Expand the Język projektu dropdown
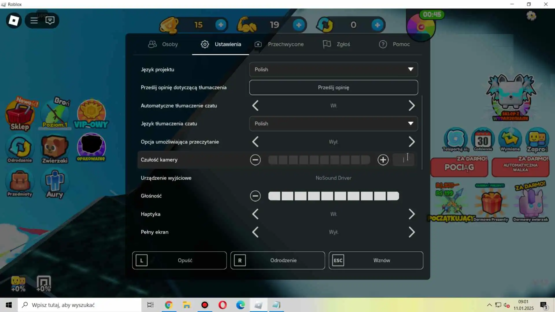 [x=333, y=70]
